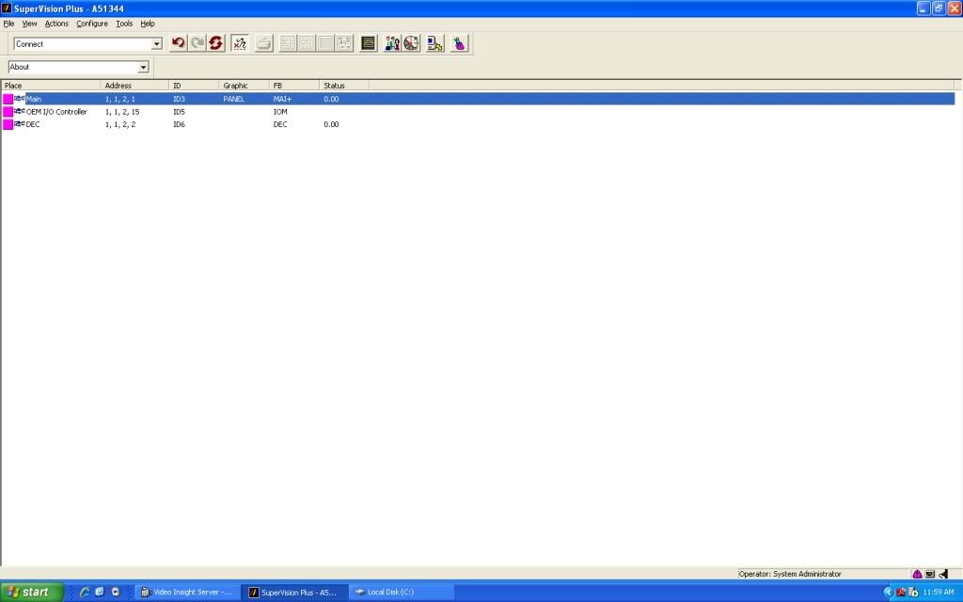The image size is (963, 602).
Task: Open the Tools menu
Action: (x=124, y=24)
